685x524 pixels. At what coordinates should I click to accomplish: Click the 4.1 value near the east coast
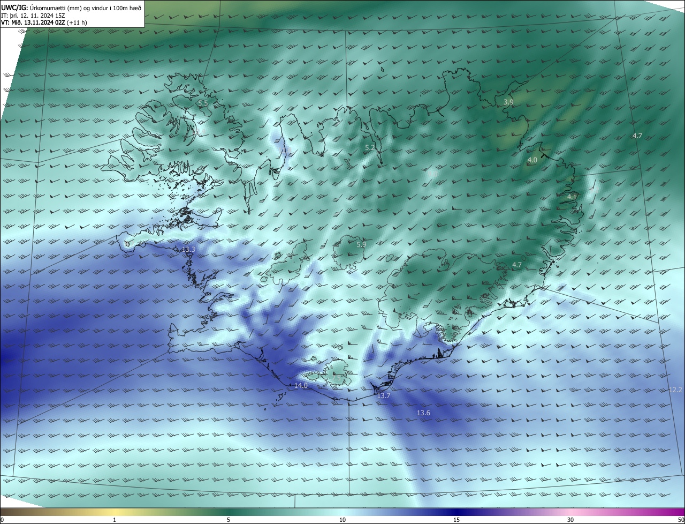[x=572, y=197]
